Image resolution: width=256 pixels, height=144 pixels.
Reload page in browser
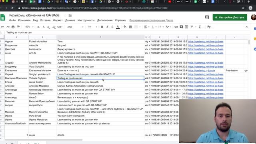[12, 8]
